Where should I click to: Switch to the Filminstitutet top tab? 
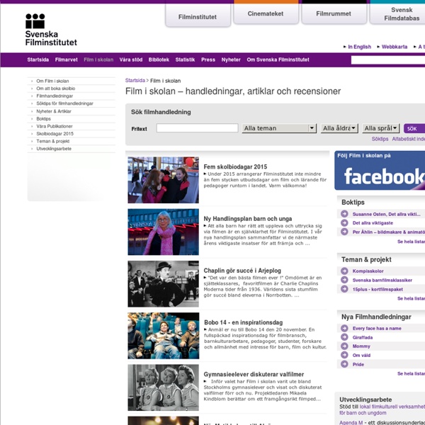point(198,17)
